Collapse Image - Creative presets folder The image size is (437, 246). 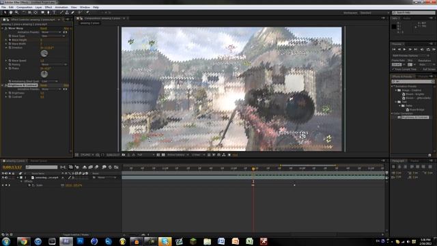coord(396,90)
